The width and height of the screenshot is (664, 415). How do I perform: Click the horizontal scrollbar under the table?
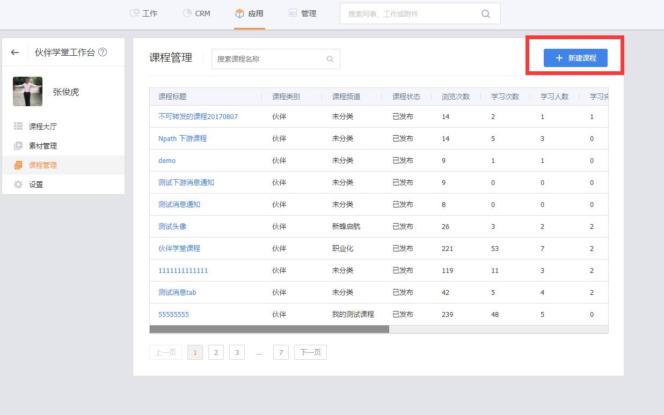(x=269, y=329)
